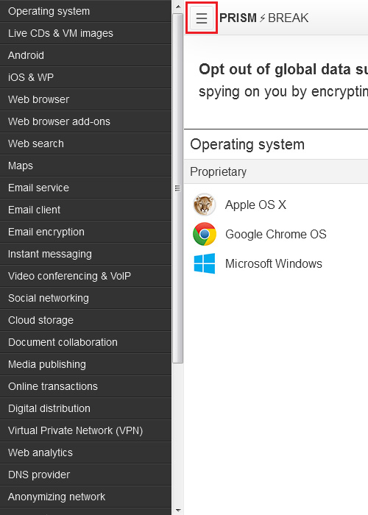Open Video conferencing & VoIP category
Viewport: 368px width, 515px height.
coord(85,276)
